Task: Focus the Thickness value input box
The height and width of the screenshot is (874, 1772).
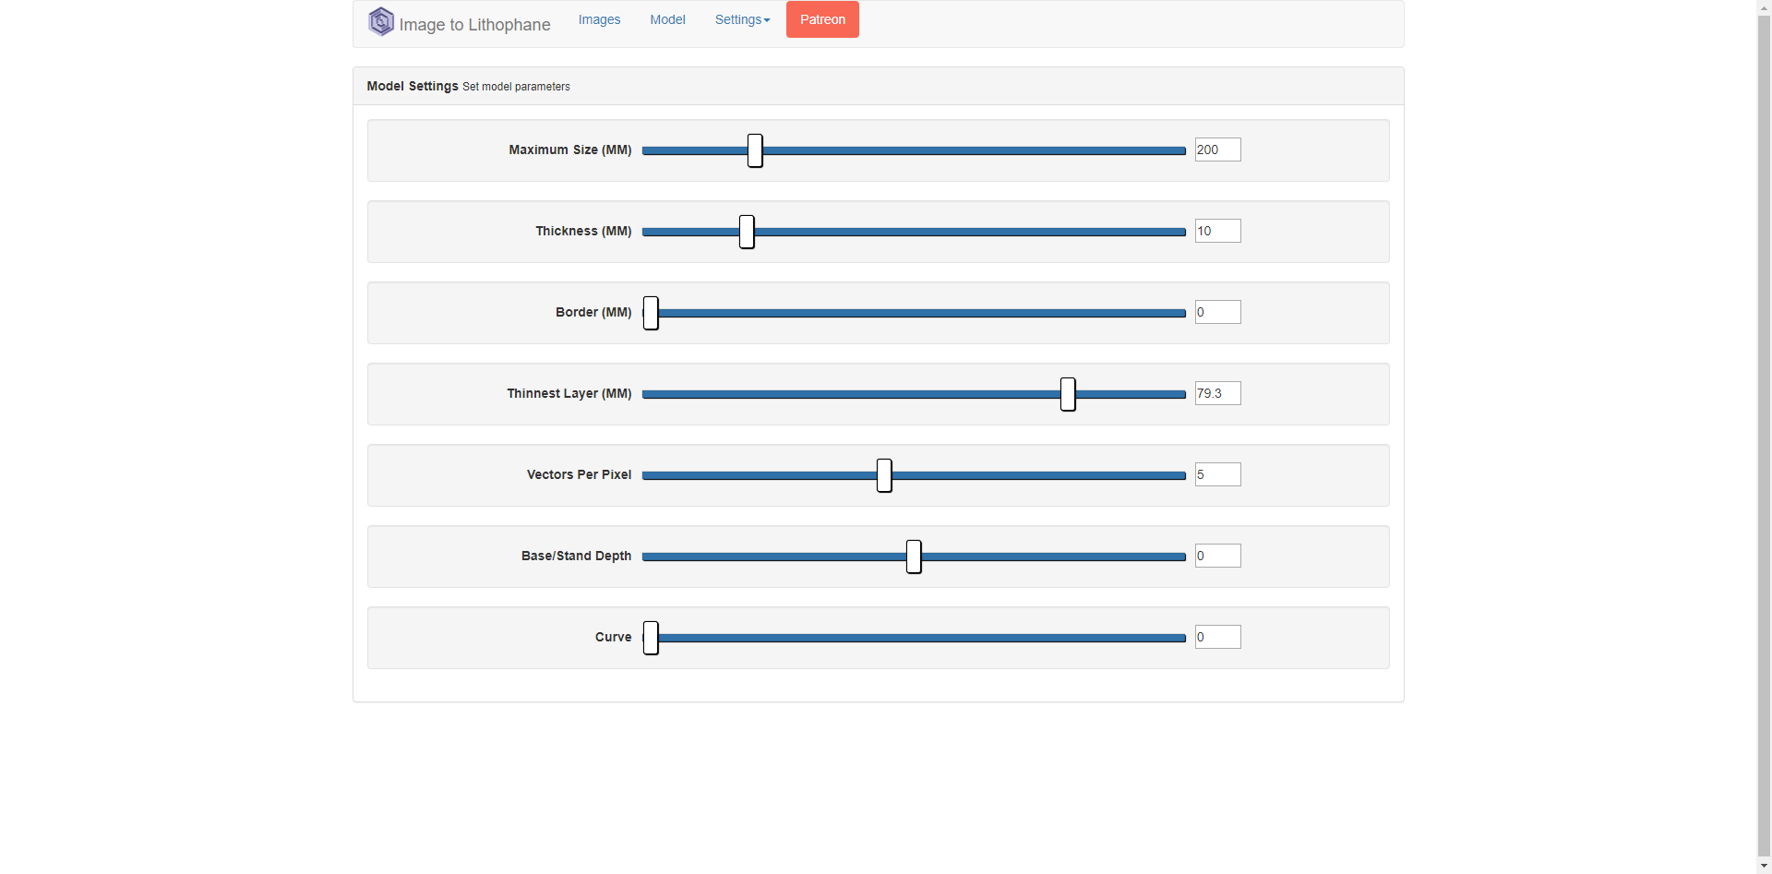Action: [1217, 231]
